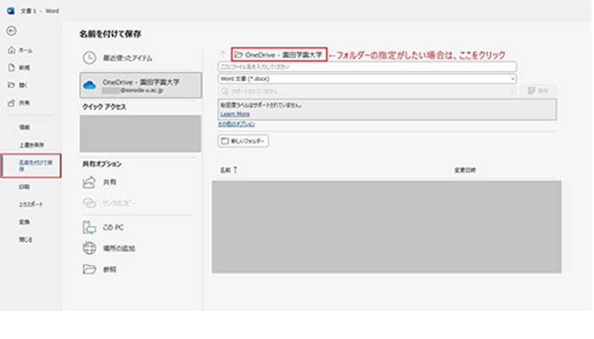This screenshot has height=339, width=594.
Task: Click the 開く (Open) folder icon
Action: pos(11,85)
